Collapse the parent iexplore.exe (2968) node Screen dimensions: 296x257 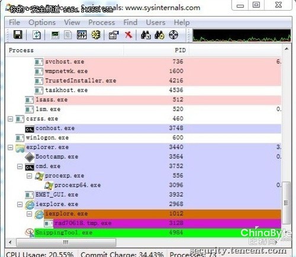point(20,204)
